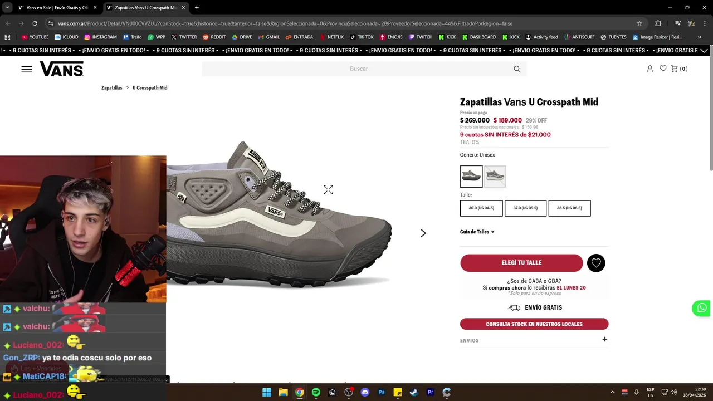This screenshot has width=713, height=401.
Task: Open Discord from the taskbar
Action: (365, 392)
